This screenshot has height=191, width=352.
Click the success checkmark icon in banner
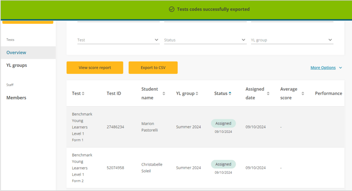click(172, 9)
